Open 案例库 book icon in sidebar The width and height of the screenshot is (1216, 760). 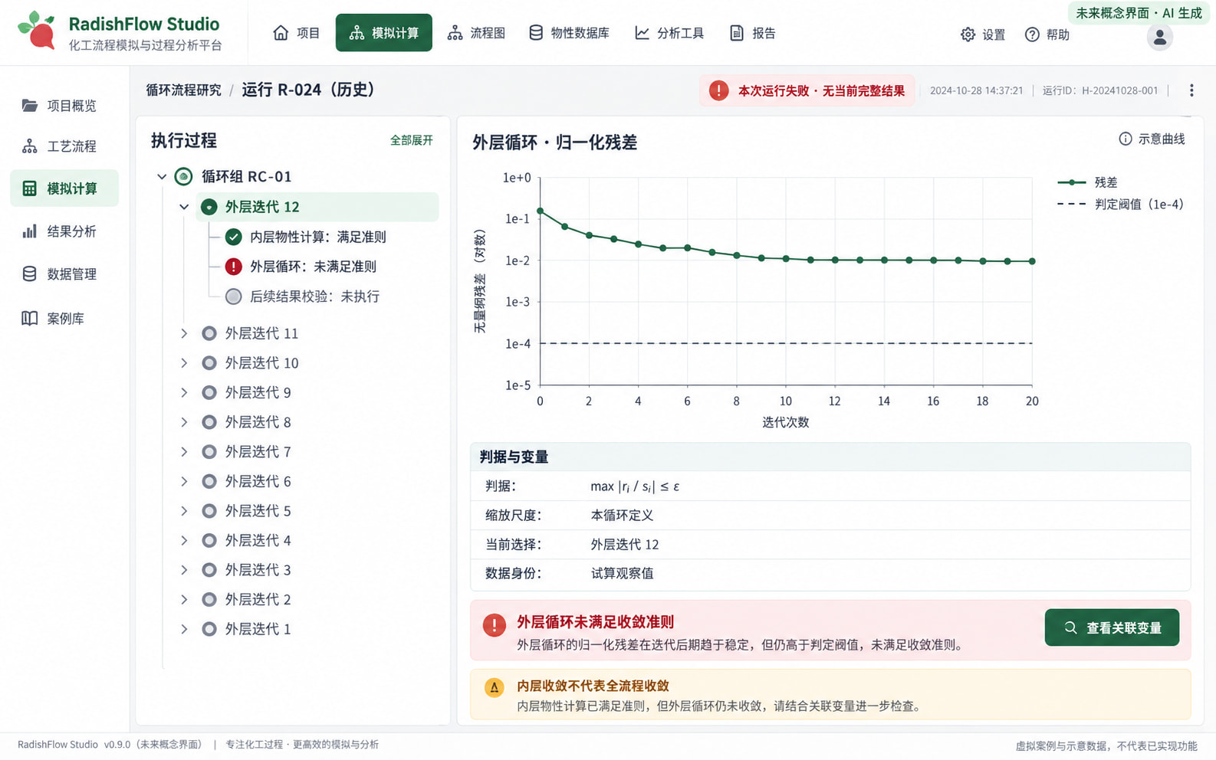point(29,318)
